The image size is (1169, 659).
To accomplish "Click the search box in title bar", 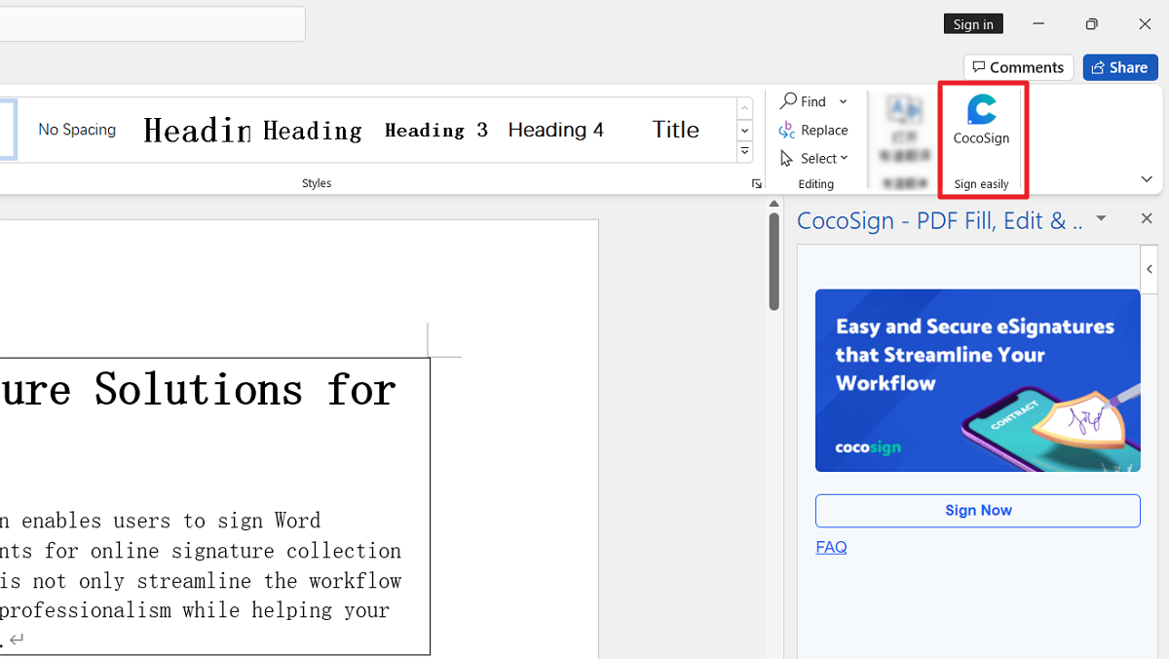I will [152, 24].
